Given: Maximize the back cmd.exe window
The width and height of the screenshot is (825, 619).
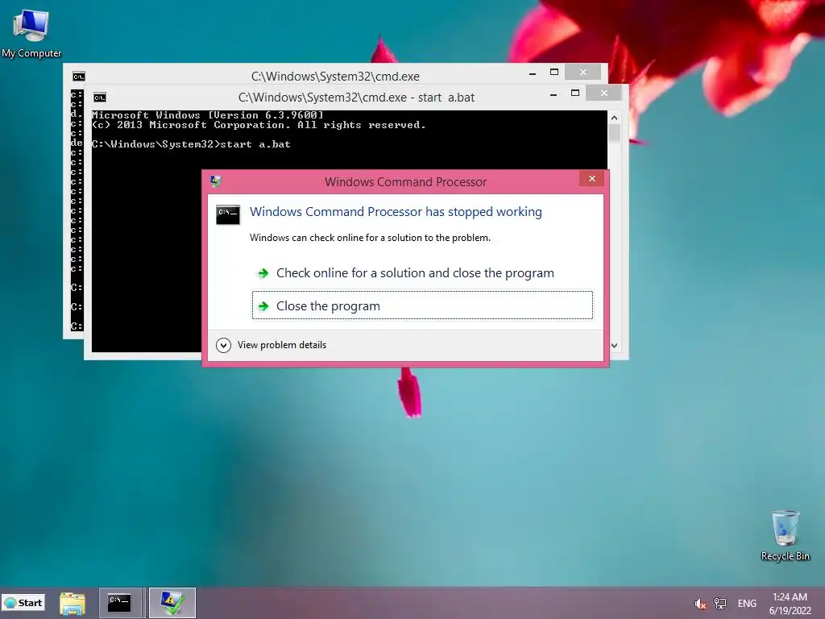Looking at the screenshot, I should 554,72.
